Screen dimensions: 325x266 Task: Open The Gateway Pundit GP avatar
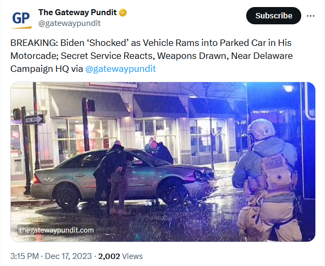click(21, 18)
